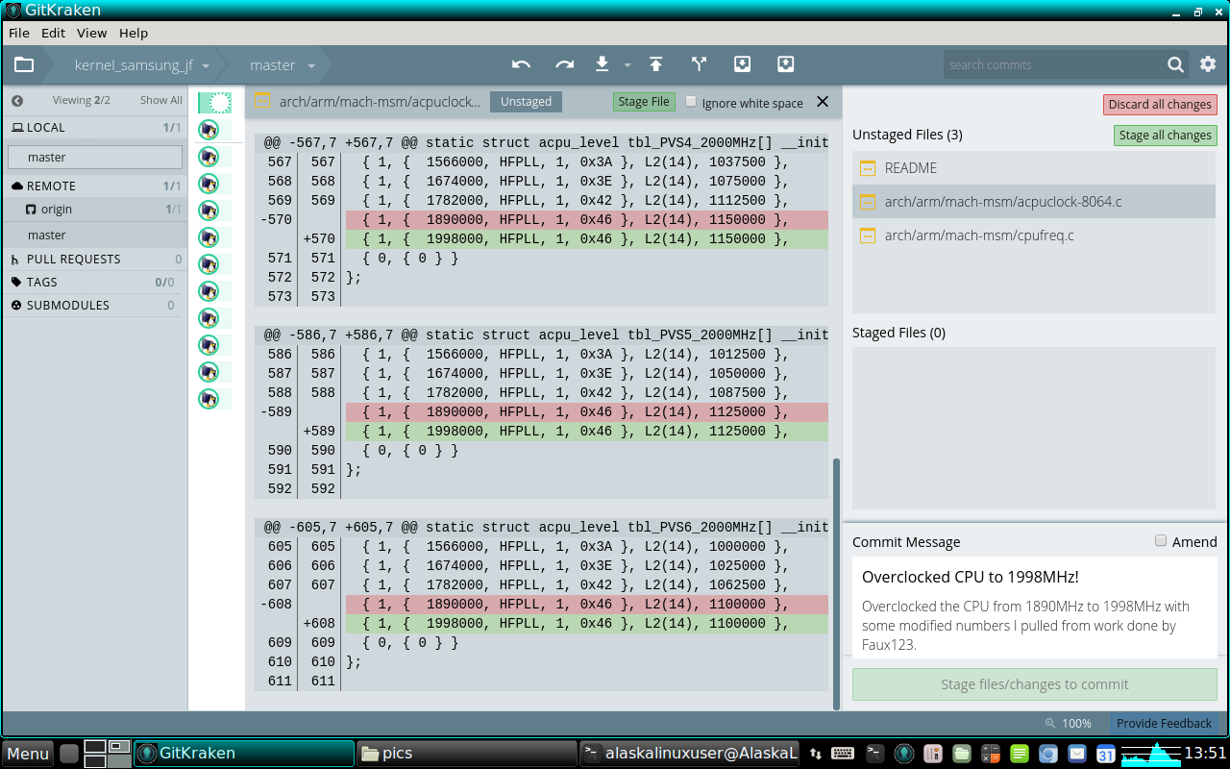Click Discard all changes button
This screenshot has width=1230, height=769.
point(1160,105)
